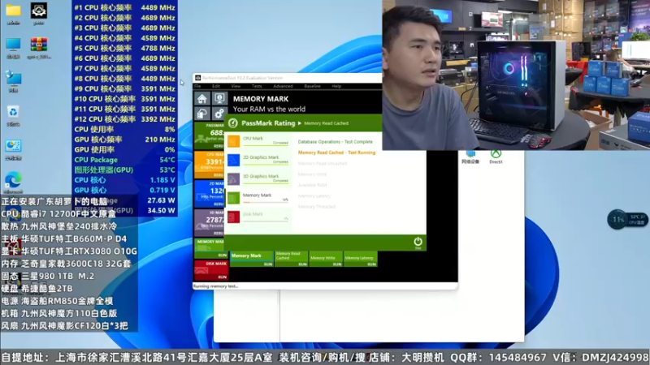Open the gears settings icon
The width and height of the screenshot is (650, 365).
[x=219, y=114]
